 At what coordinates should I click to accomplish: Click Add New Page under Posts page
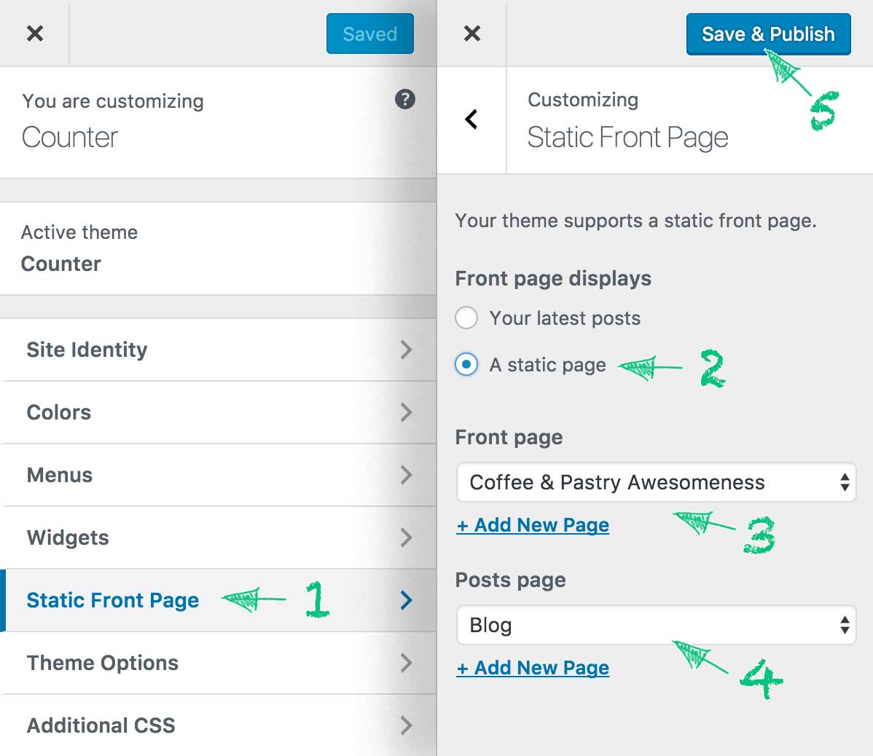(533, 668)
